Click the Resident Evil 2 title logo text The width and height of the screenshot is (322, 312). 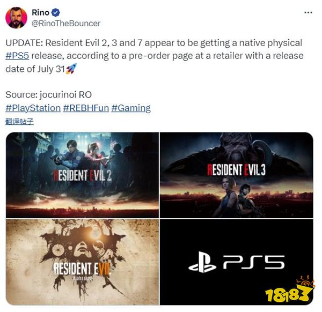click(82, 176)
